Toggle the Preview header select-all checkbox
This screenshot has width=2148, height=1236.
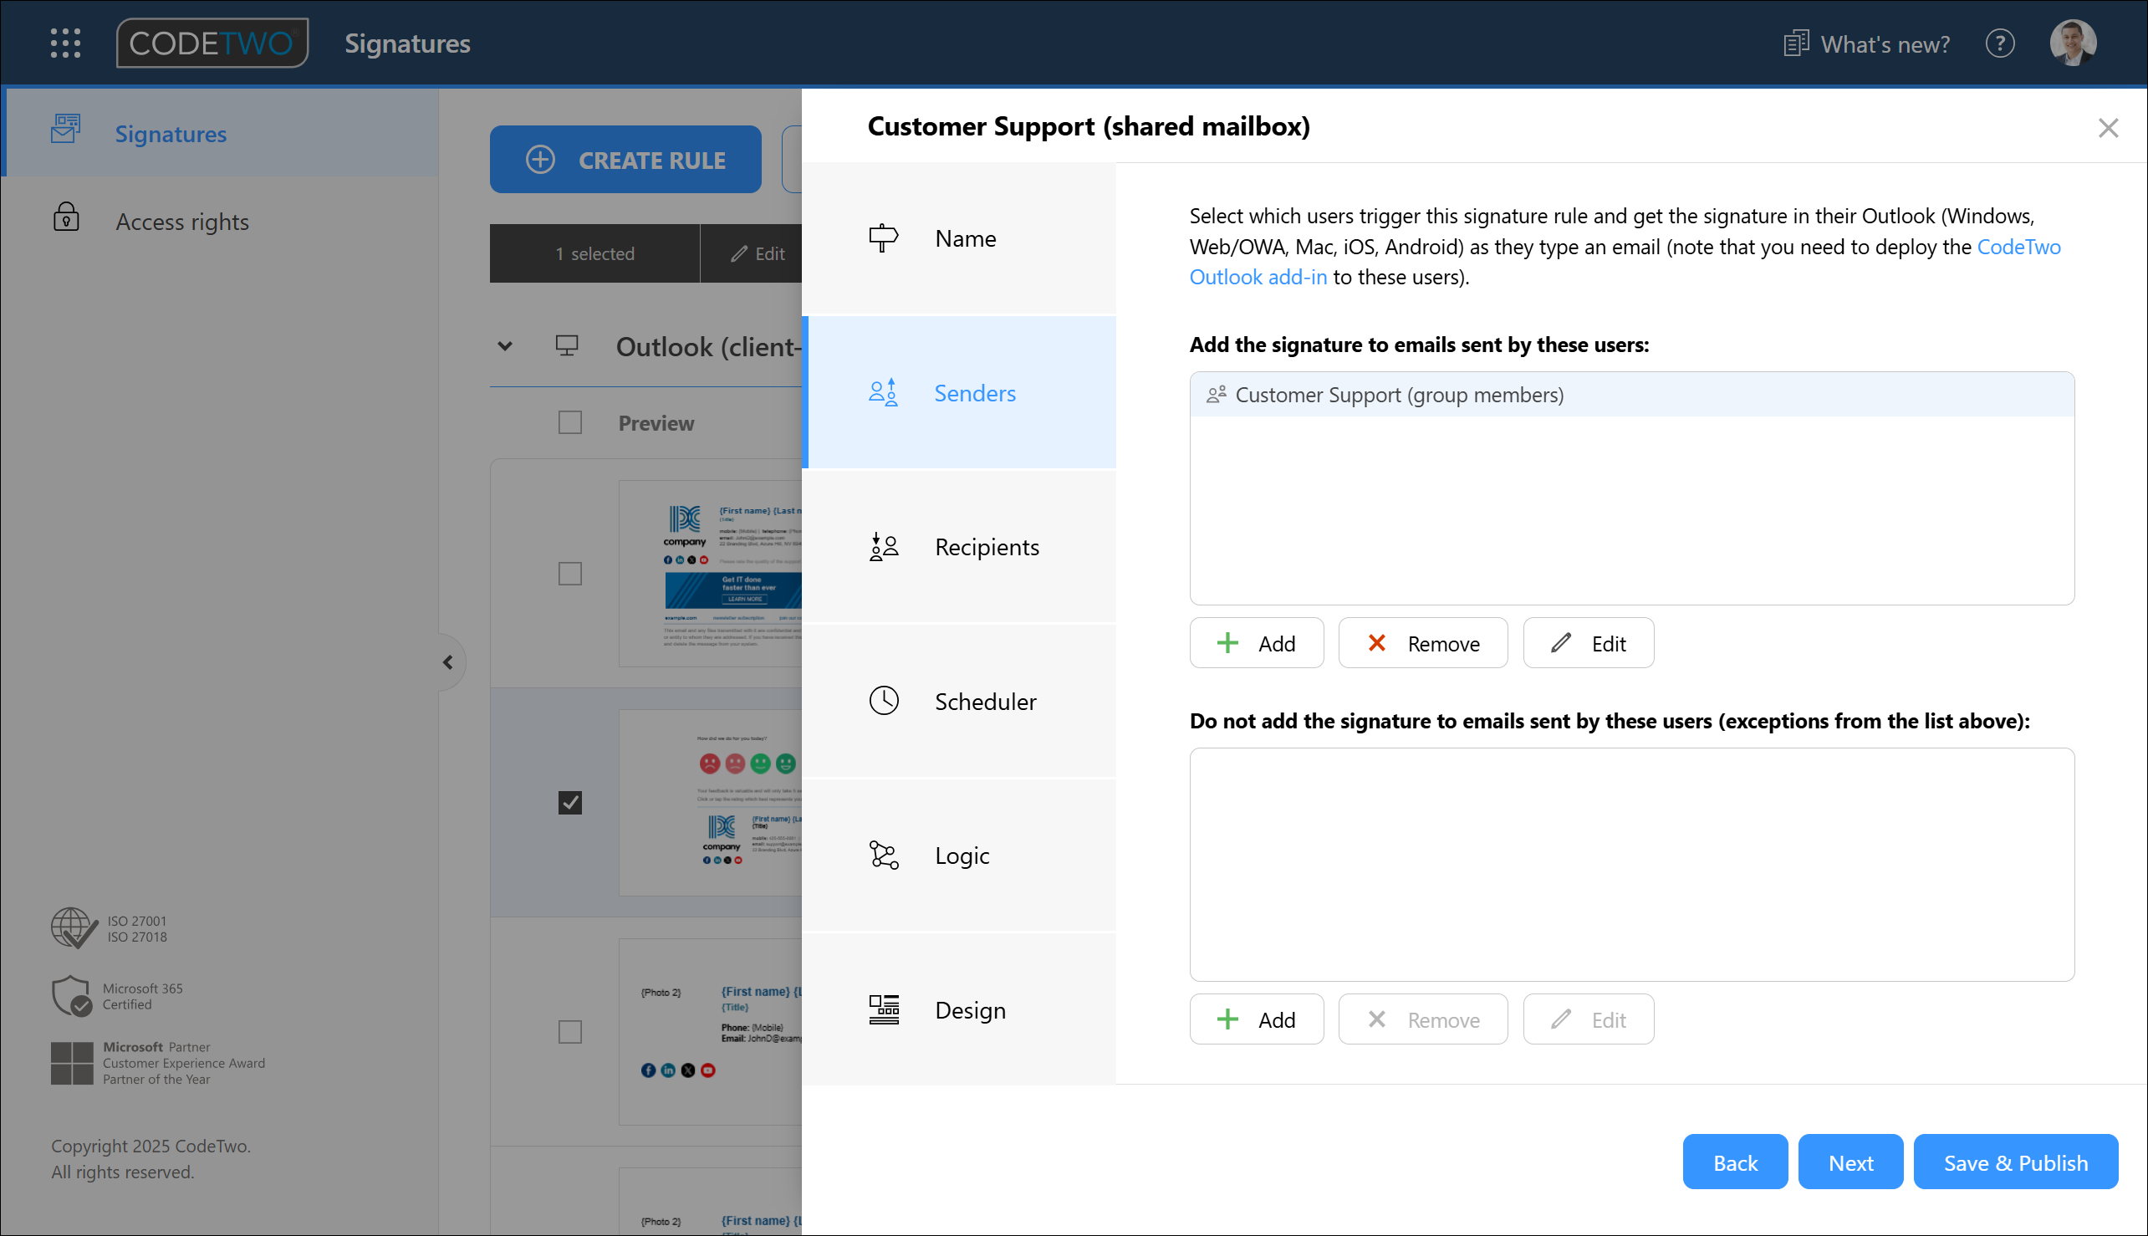569,423
